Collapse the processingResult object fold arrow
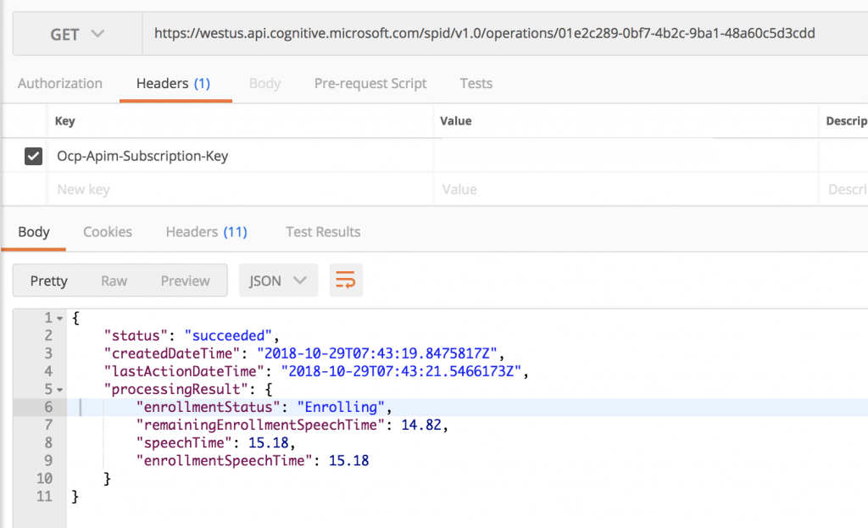The image size is (868, 528). 58,390
